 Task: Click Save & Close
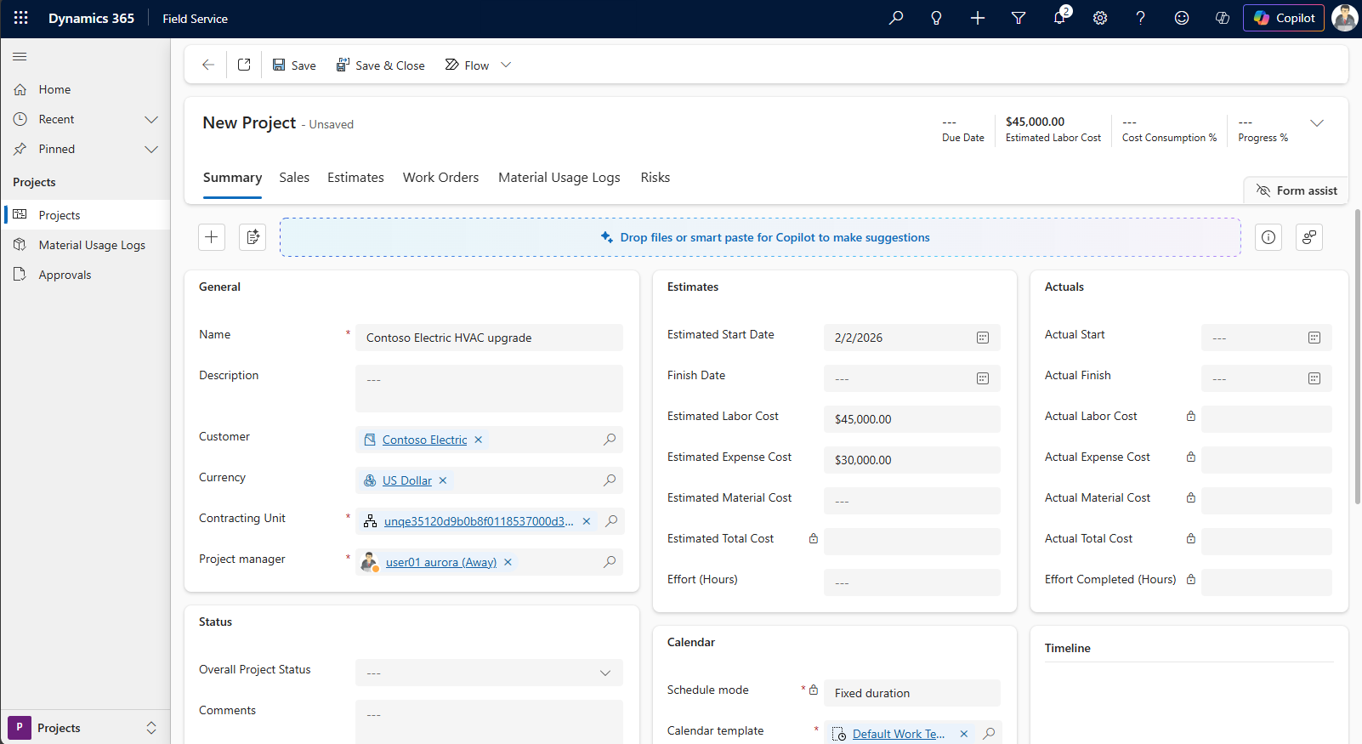380,65
